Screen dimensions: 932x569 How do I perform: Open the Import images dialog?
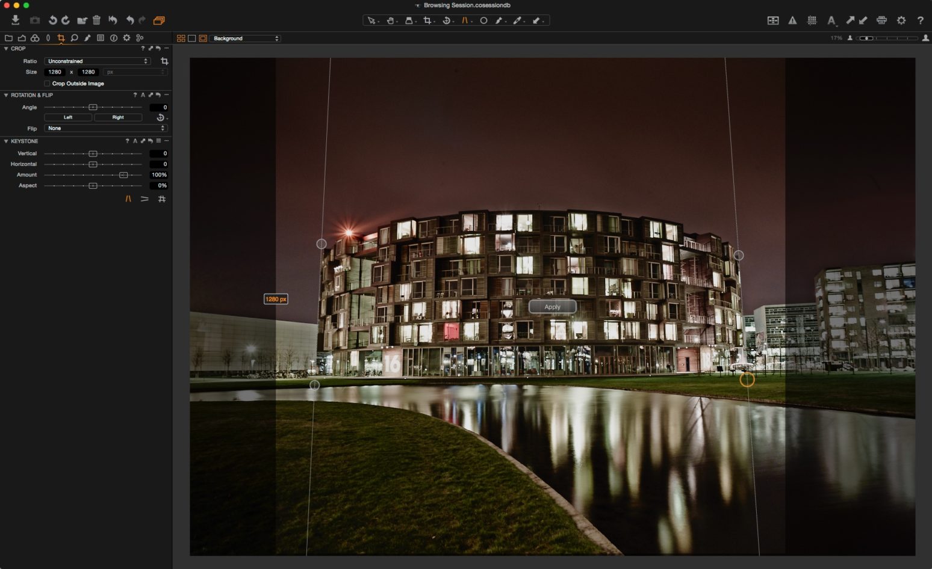point(15,20)
